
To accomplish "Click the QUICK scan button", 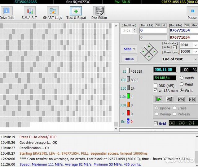I will (x=129, y=59).
